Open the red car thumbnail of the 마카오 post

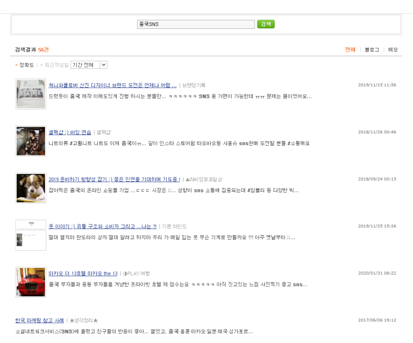tap(31, 282)
